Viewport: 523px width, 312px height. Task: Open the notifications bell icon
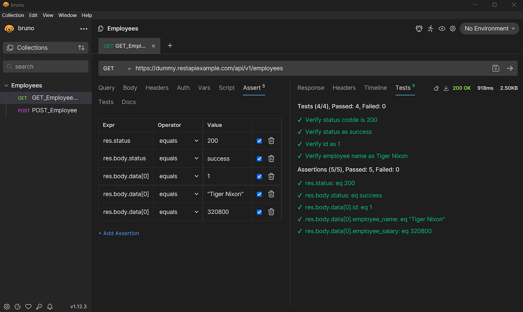(x=50, y=307)
